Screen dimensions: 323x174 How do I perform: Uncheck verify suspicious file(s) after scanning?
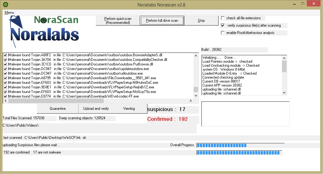[223, 25]
